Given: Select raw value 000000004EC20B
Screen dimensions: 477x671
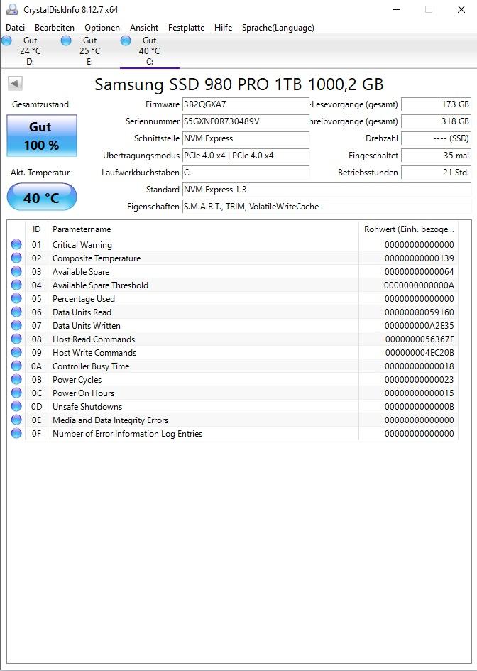Looking at the screenshot, I should 420,353.
